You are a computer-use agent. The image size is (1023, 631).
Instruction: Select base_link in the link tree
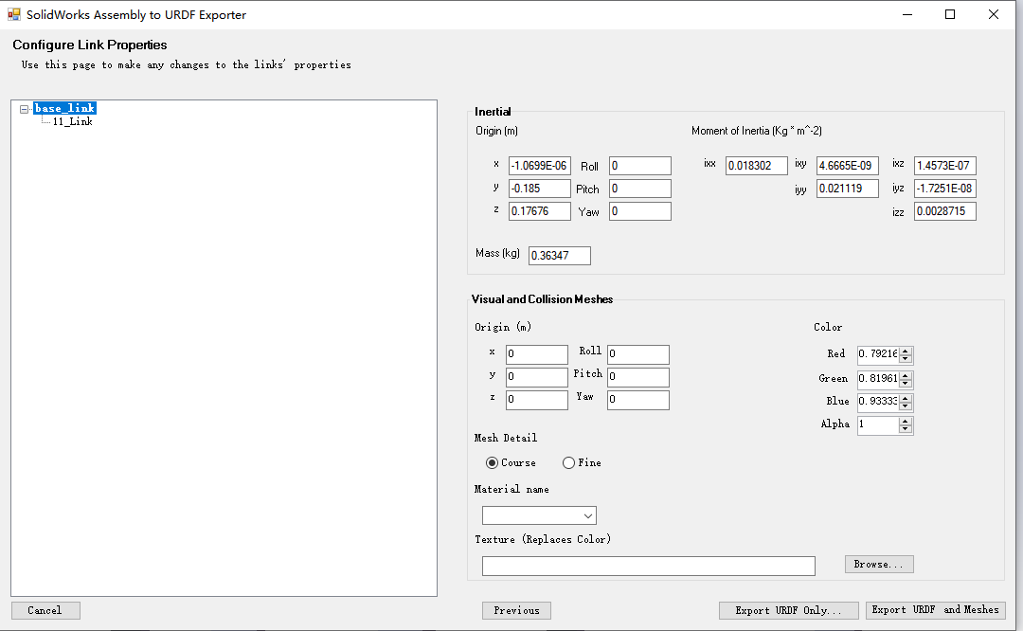click(64, 107)
